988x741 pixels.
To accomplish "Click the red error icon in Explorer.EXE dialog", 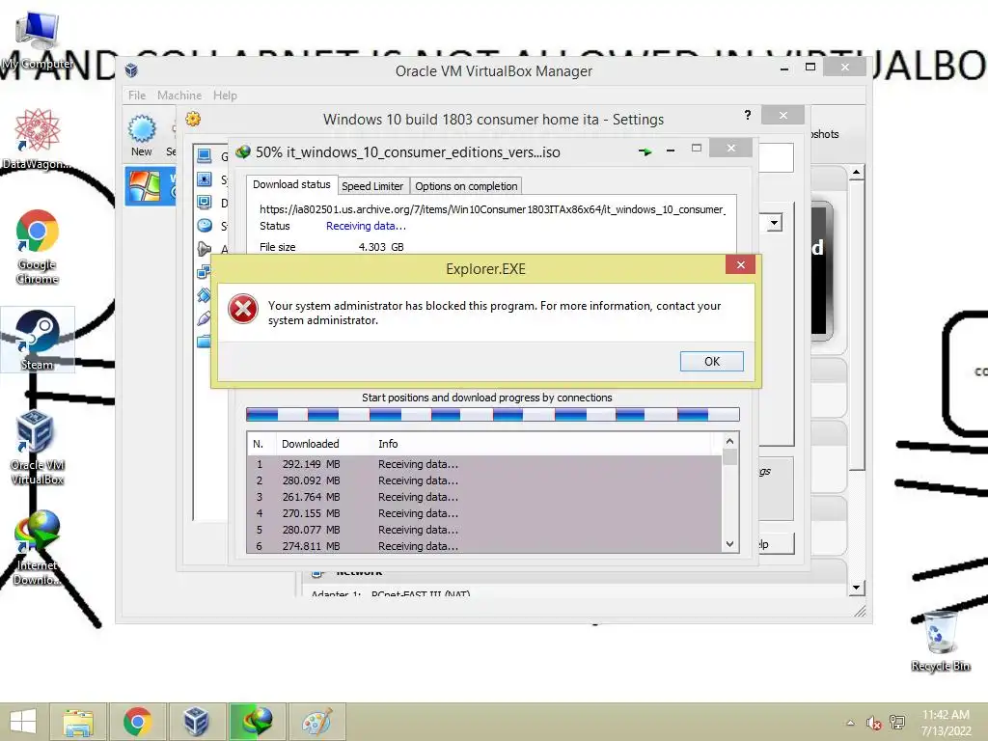I will pos(242,310).
